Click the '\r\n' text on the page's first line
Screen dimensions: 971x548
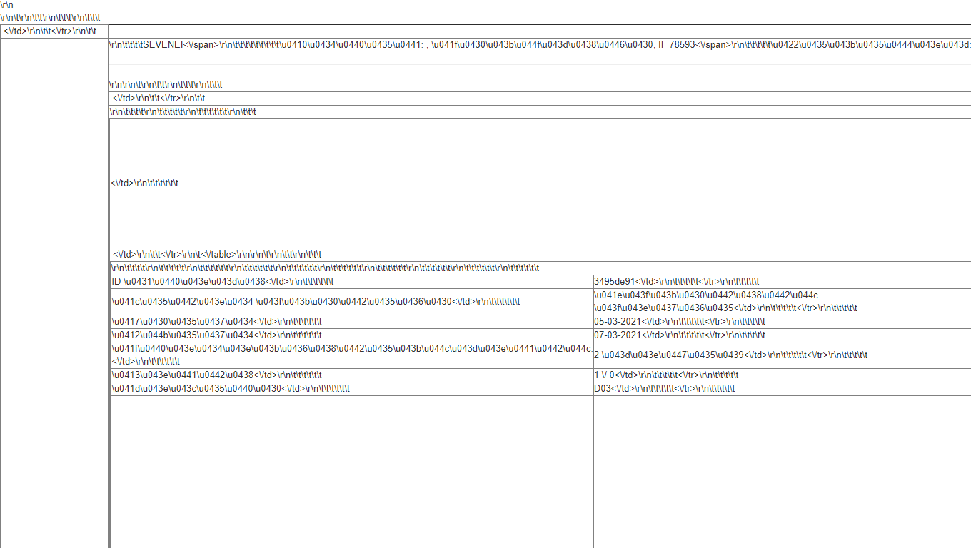click(7, 5)
